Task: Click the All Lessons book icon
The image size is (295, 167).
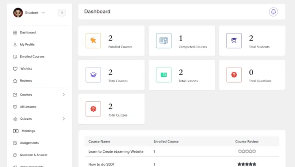Action: 15,107
